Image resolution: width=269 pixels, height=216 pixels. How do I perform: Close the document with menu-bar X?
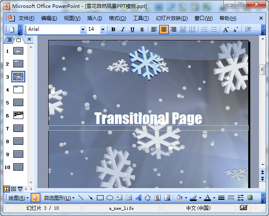[261, 18]
